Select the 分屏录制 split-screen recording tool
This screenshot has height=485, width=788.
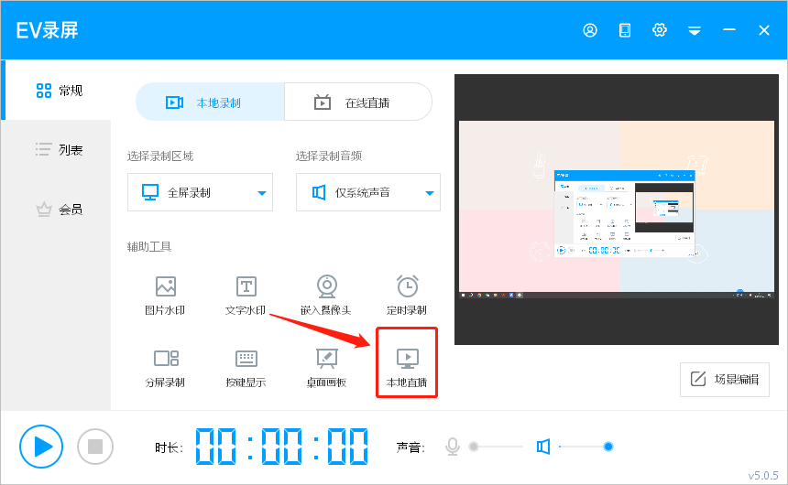(x=165, y=359)
